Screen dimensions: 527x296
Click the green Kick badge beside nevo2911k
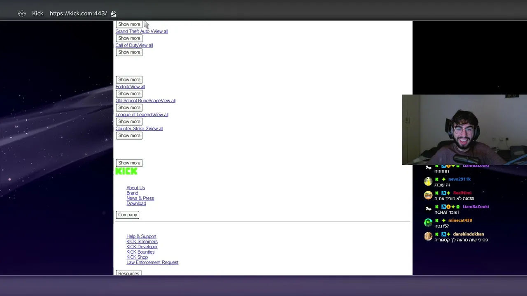(x=437, y=179)
